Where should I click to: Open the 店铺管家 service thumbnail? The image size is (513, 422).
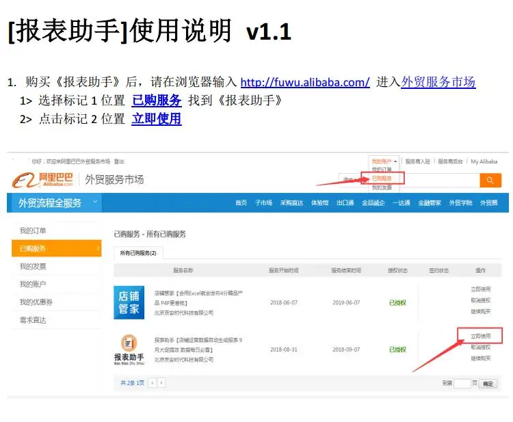click(x=129, y=302)
